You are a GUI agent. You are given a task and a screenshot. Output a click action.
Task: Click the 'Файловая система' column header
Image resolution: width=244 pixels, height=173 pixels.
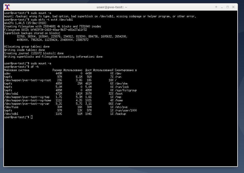click(17, 70)
